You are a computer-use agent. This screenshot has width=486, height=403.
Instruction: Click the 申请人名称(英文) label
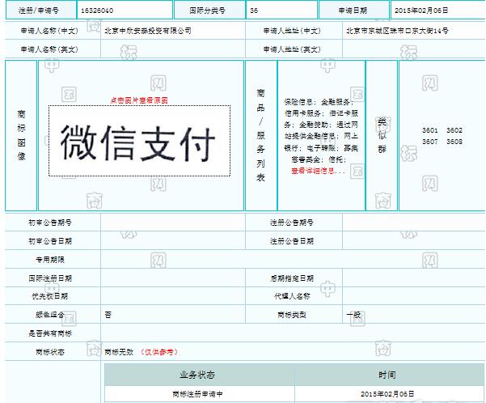click(49, 49)
